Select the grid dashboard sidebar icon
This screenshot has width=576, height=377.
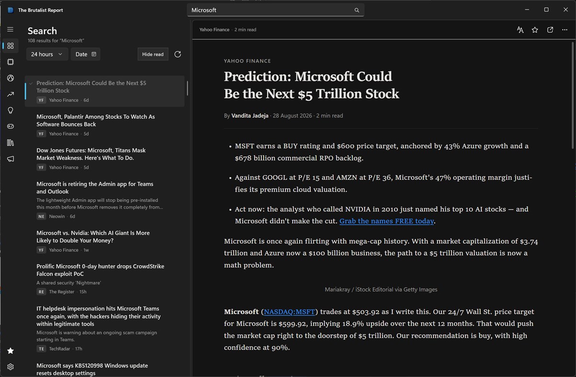[11, 46]
